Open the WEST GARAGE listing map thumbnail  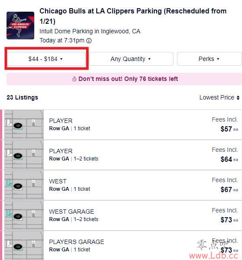[x=24, y=215]
